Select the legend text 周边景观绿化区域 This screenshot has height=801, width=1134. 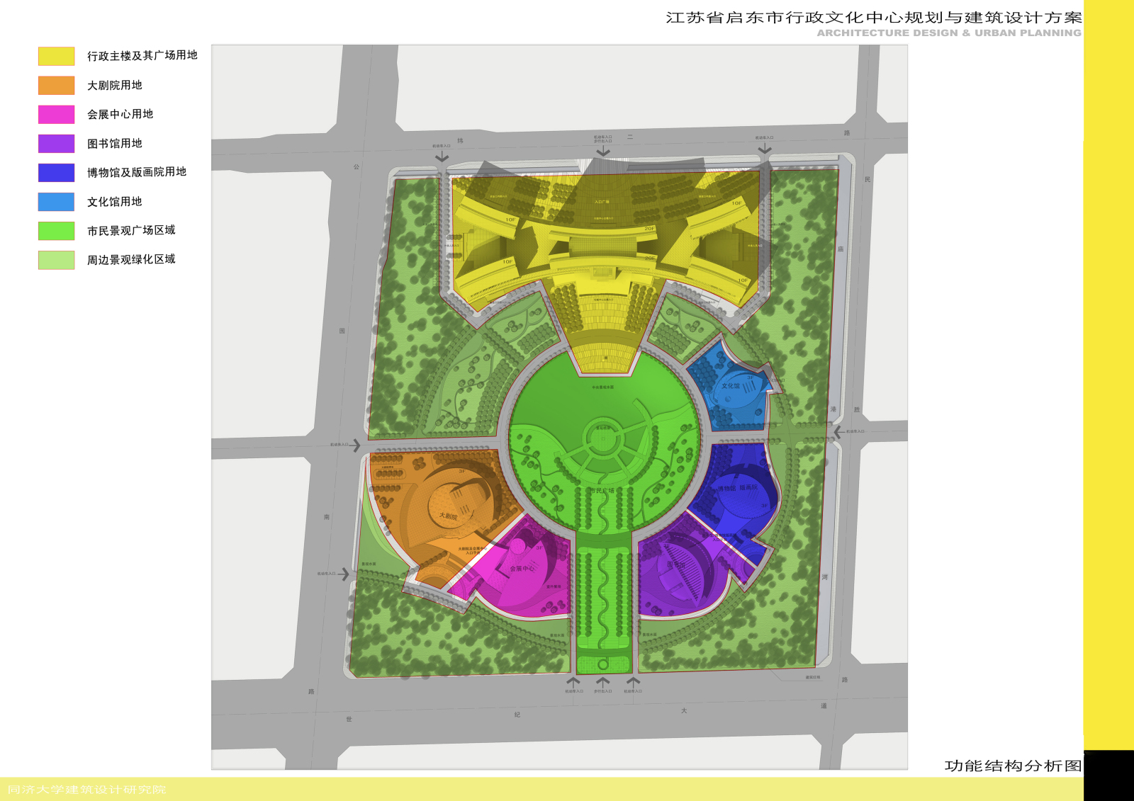tap(131, 259)
